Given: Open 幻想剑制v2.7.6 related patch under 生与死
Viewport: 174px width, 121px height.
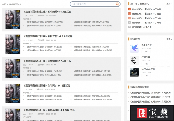Looking at the screenshot, I should [44, 99].
